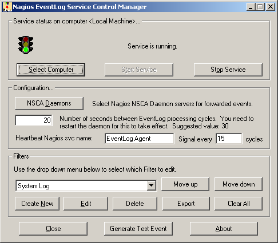Click the Nagios title bar app icon
Viewport: 278px width, 243px height.
click(7, 7)
